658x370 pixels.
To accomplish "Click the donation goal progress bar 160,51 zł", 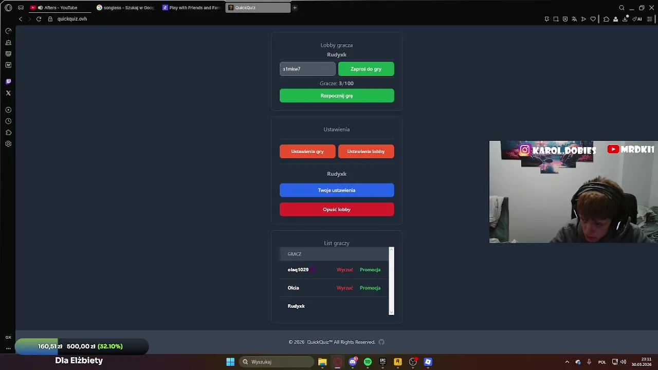I will (82, 346).
